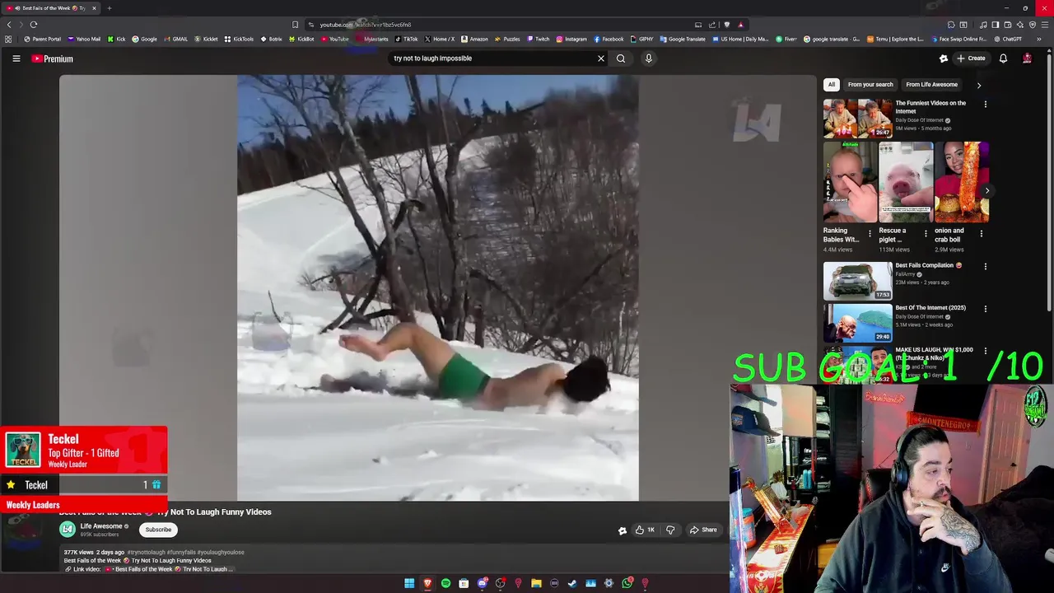Reload the current page
The height and width of the screenshot is (593, 1054).
34,25
